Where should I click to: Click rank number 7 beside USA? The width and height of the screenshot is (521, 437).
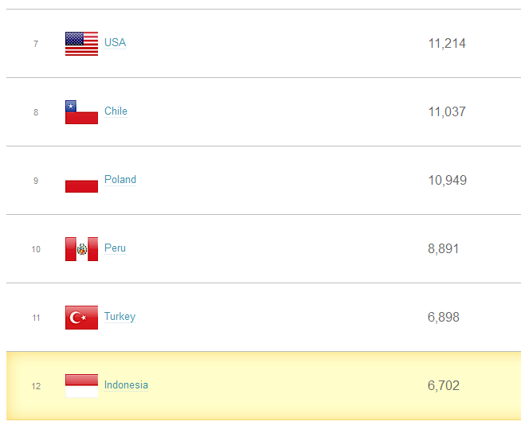click(36, 45)
